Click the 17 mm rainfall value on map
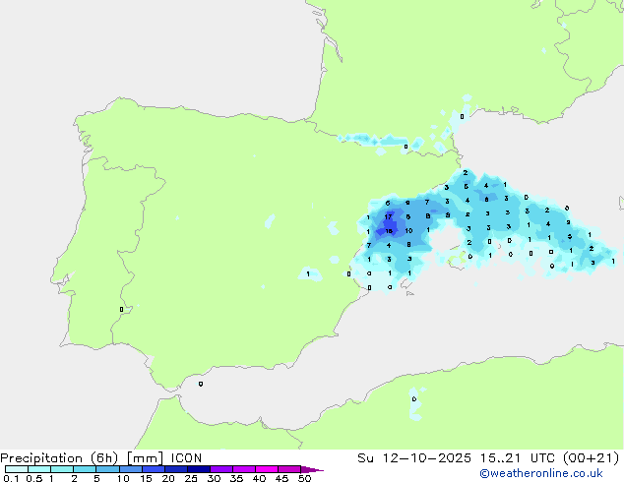 click(x=389, y=217)
